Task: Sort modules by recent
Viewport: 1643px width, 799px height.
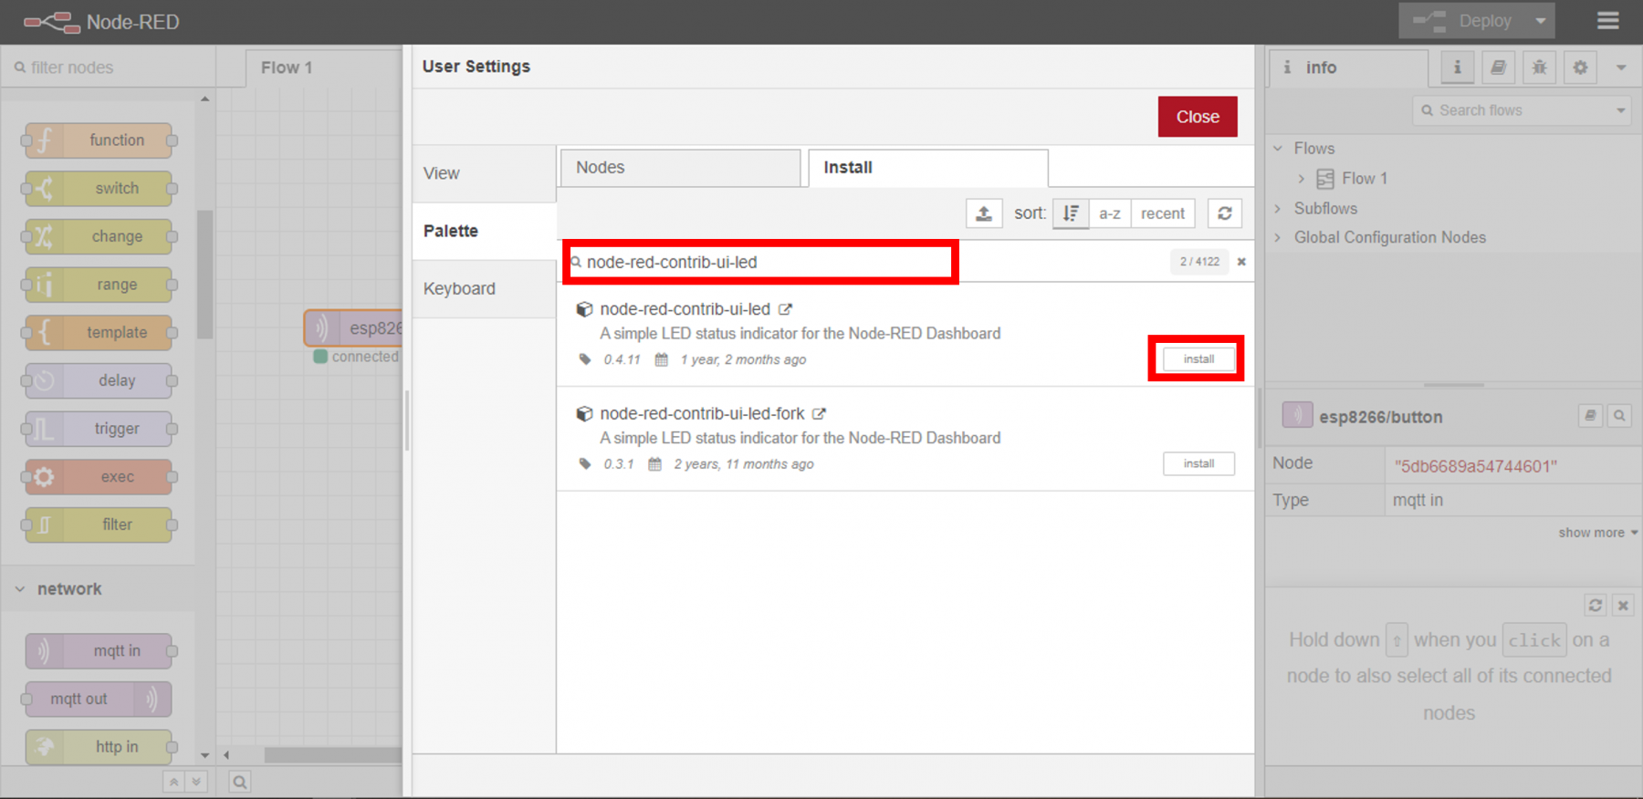Action: point(1162,213)
